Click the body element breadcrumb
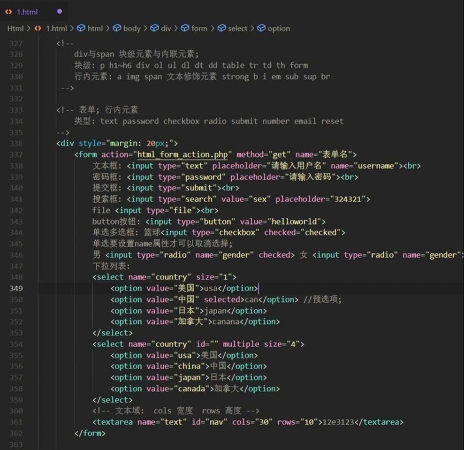This screenshot has width=464, height=450. click(132, 29)
